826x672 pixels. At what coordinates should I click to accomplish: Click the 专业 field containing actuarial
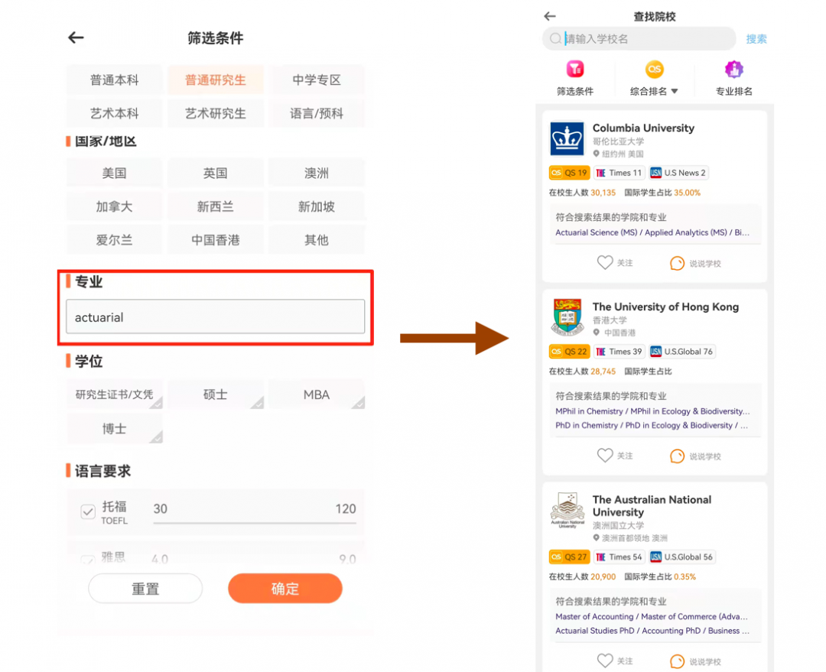pyautogui.click(x=216, y=317)
